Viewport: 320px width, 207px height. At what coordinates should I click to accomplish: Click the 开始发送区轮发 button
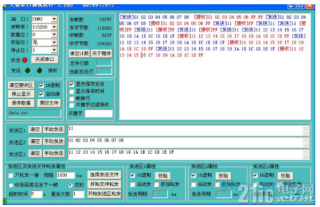pyautogui.click(x=104, y=194)
